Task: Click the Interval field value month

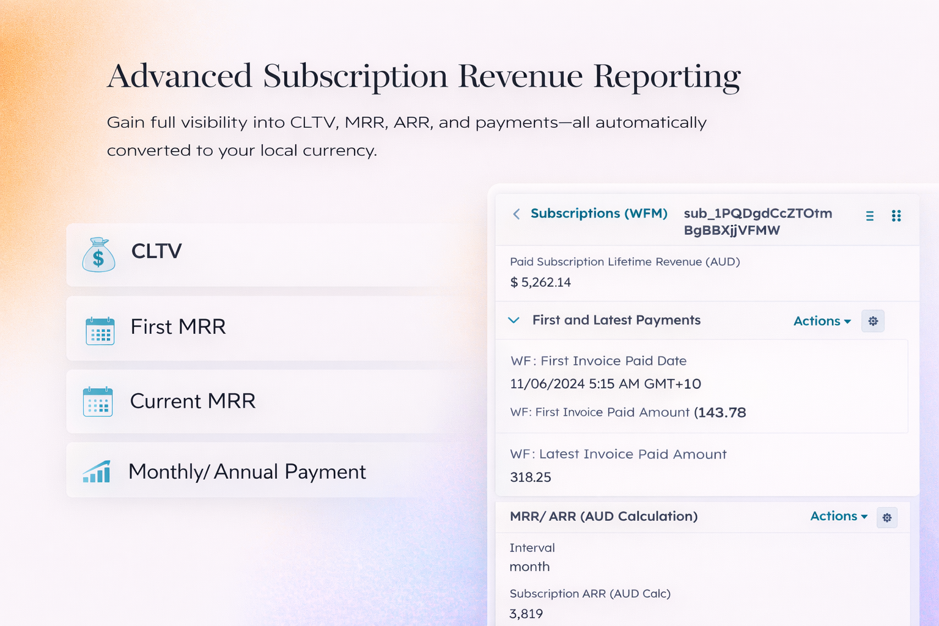Action: (529, 567)
